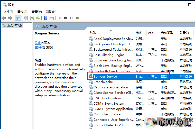This screenshot has width=195, height=129.
Task: Select the BranchCache service row
Action: tap(141, 82)
